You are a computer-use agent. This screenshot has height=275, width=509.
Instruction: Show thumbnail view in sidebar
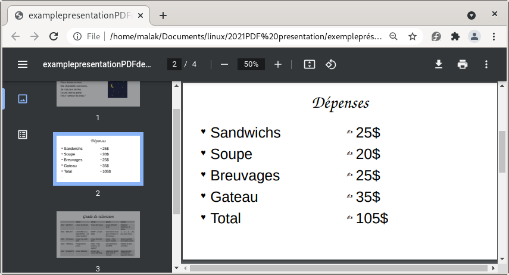(23, 99)
